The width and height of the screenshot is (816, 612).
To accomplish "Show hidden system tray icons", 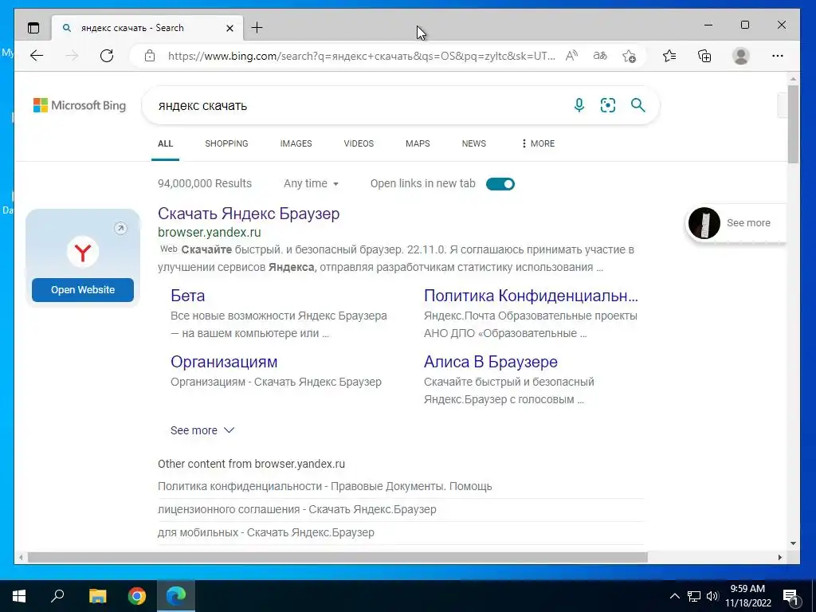I will pyautogui.click(x=674, y=596).
